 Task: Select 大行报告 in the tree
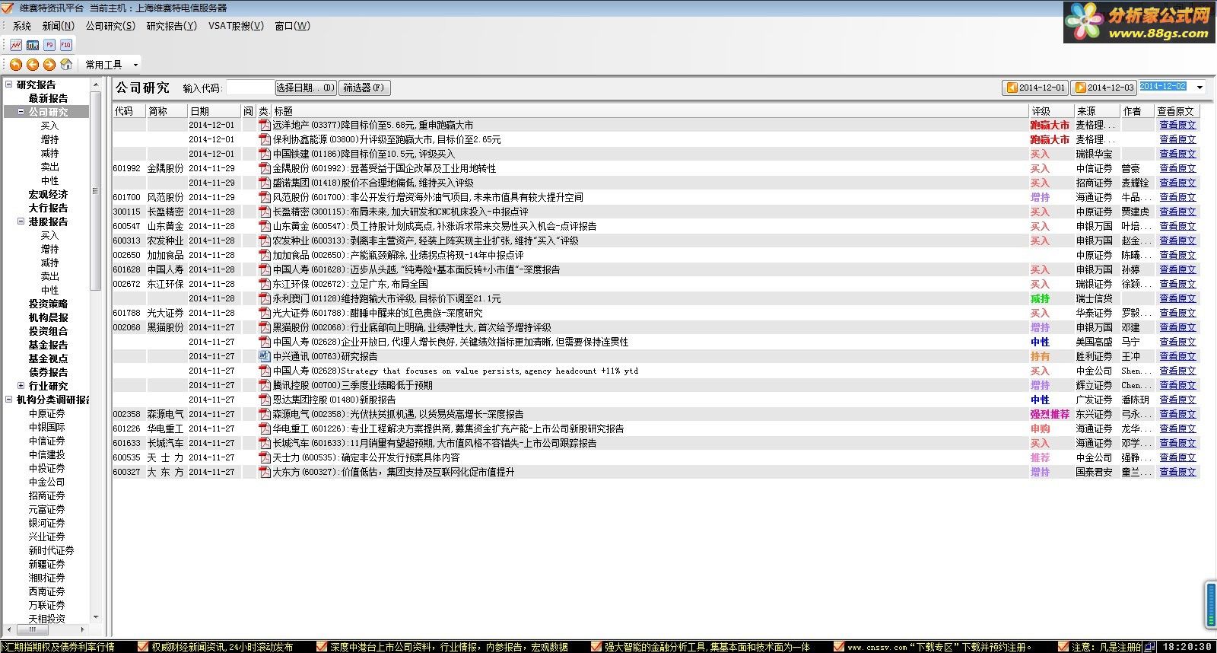click(x=48, y=208)
